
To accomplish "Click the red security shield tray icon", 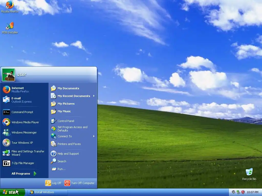I will click(243, 192).
